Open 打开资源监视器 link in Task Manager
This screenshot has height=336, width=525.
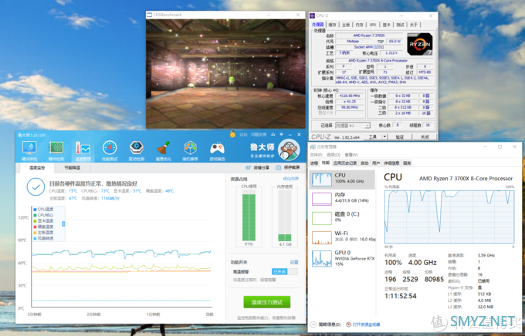[366, 324]
